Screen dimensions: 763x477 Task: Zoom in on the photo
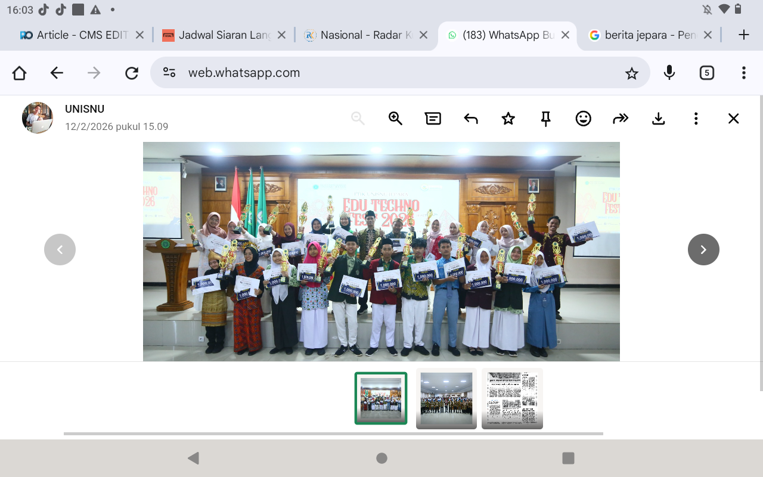(x=395, y=118)
